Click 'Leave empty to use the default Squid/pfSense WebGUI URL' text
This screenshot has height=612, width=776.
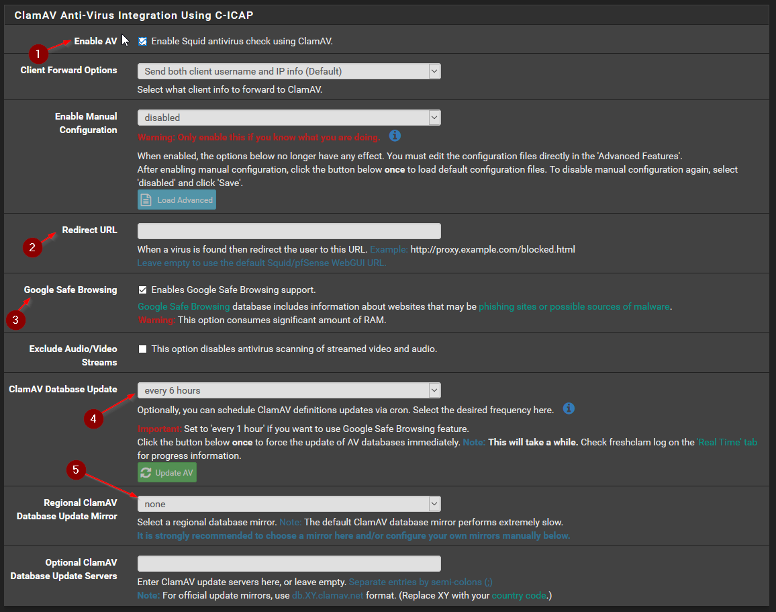(x=262, y=263)
